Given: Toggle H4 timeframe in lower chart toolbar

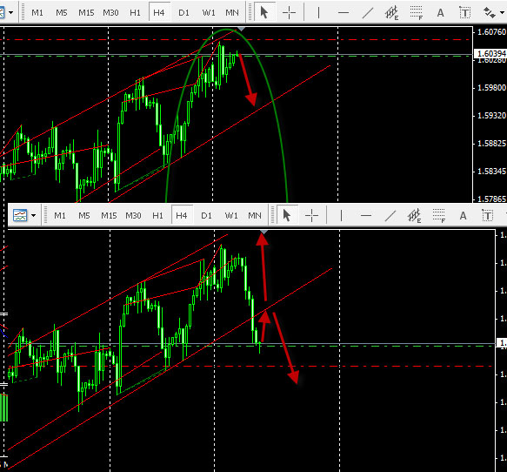Looking at the screenshot, I should (182, 215).
